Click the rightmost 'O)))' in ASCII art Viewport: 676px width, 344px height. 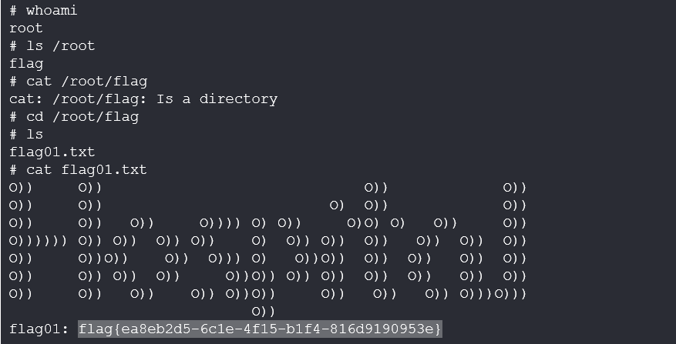coord(510,294)
